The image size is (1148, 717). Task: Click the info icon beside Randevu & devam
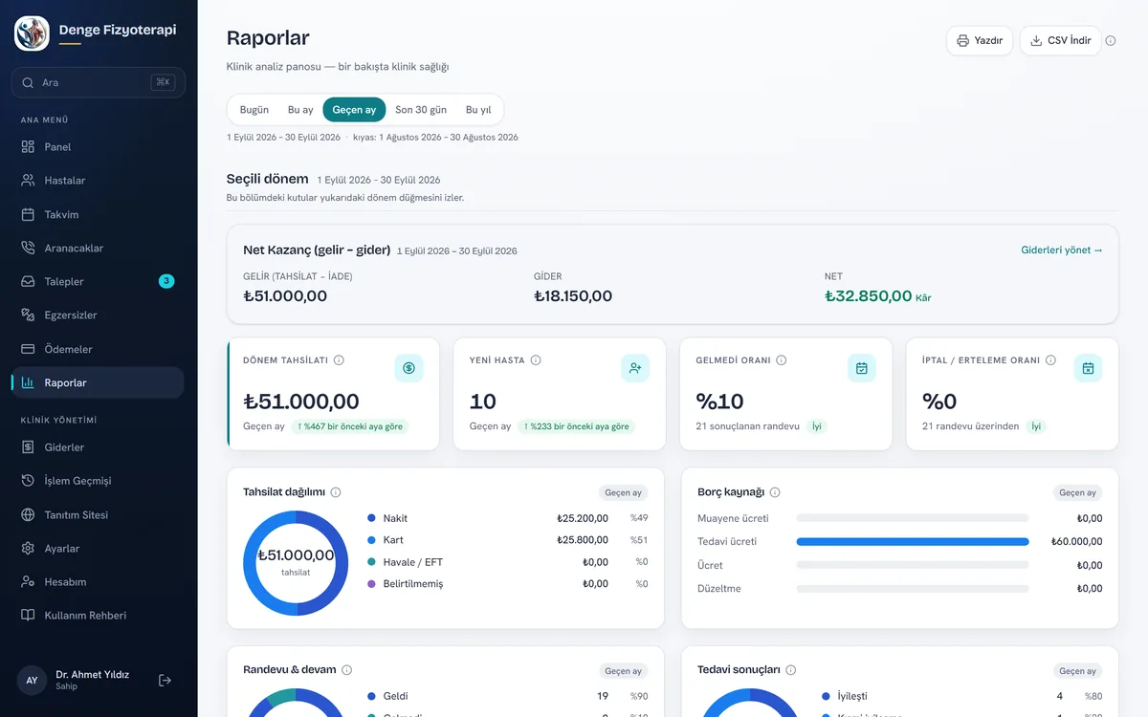pyautogui.click(x=347, y=670)
